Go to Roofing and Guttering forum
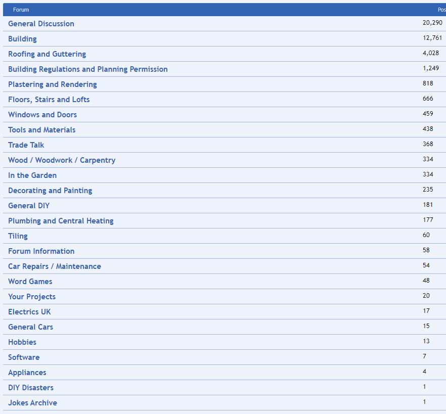 (x=47, y=54)
